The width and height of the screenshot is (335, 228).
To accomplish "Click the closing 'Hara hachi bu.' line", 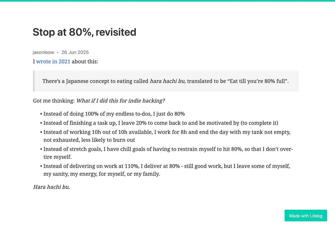I will 51,187.
